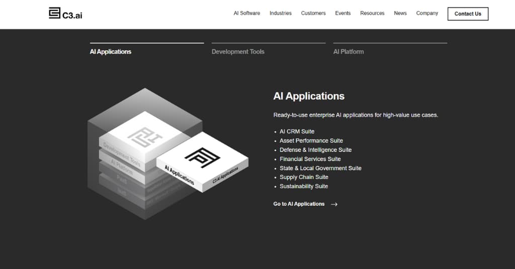
Task: Click the black logo tile on the cube
Action: 202,158
